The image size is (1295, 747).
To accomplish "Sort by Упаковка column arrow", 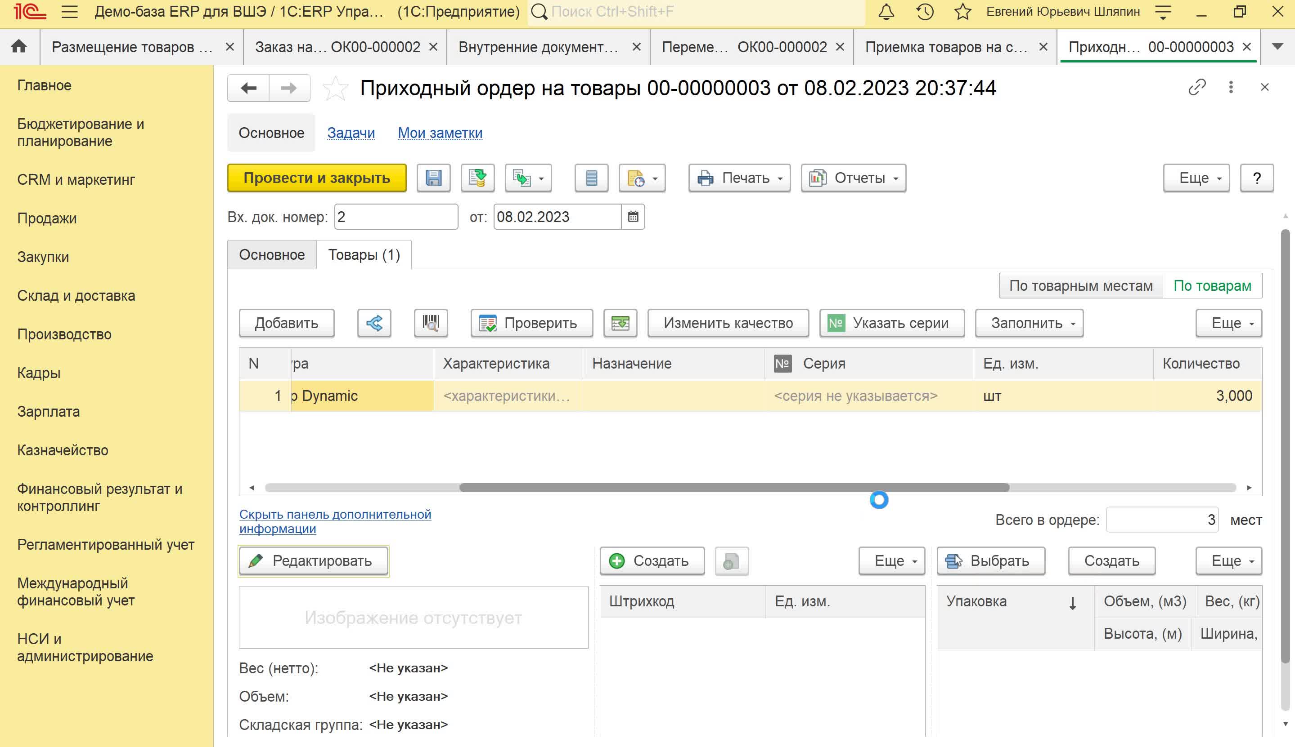I will tap(1073, 602).
